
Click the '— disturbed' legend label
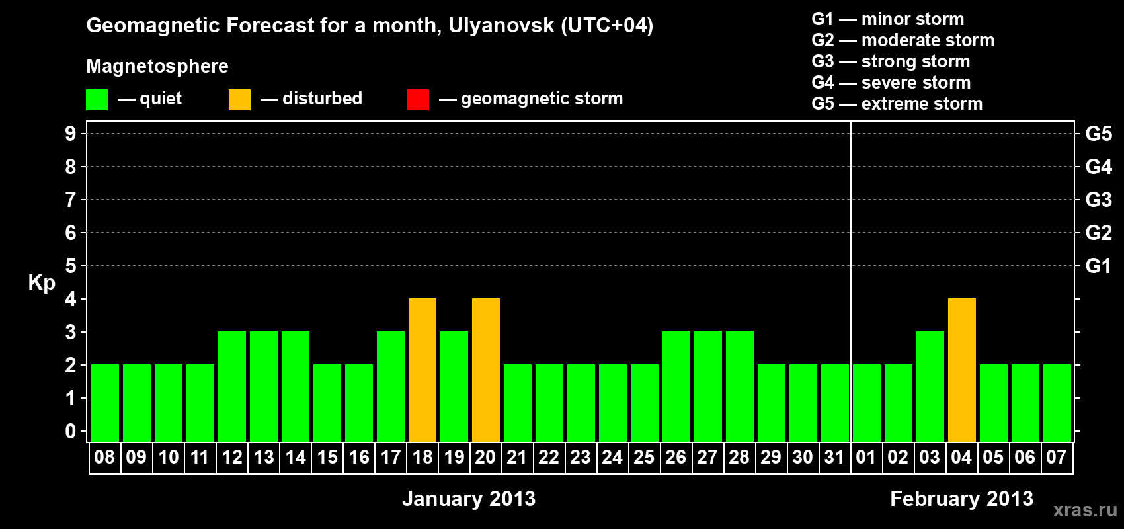tap(311, 99)
